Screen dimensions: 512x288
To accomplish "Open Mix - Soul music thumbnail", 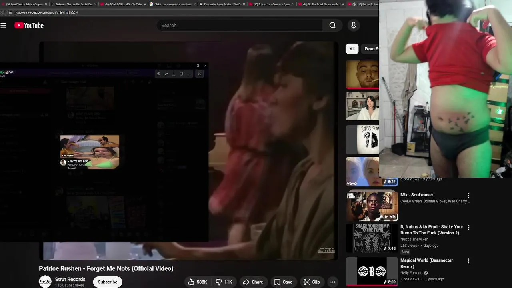I will pyautogui.click(x=372, y=206).
